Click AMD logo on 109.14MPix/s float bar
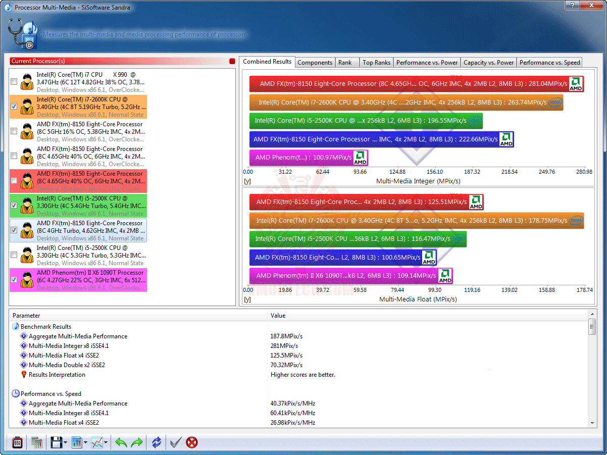607x455 pixels. click(445, 276)
